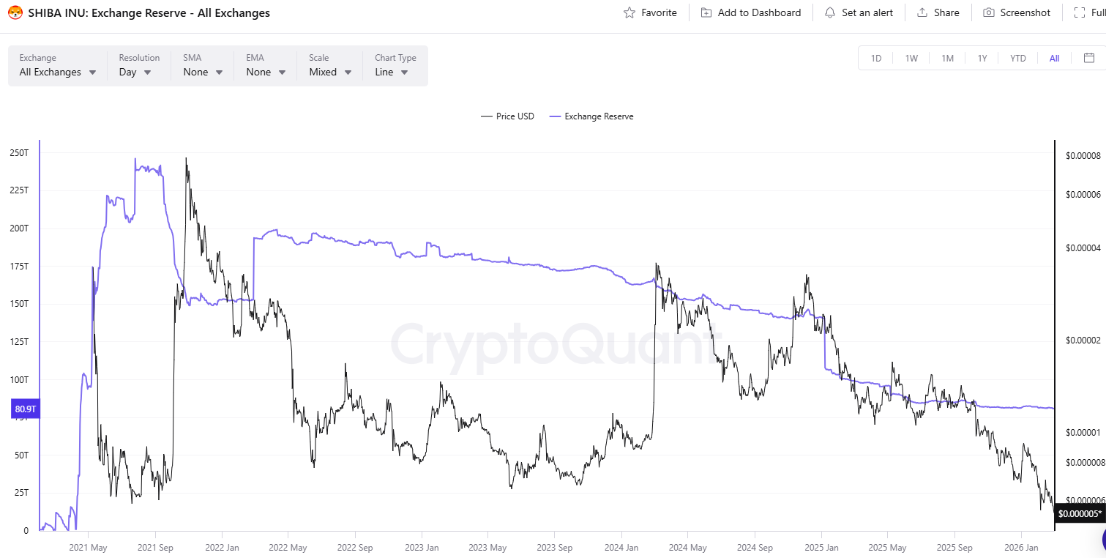
Task: Click the Screenshot camera icon
Action: click(x=989, y=12)
